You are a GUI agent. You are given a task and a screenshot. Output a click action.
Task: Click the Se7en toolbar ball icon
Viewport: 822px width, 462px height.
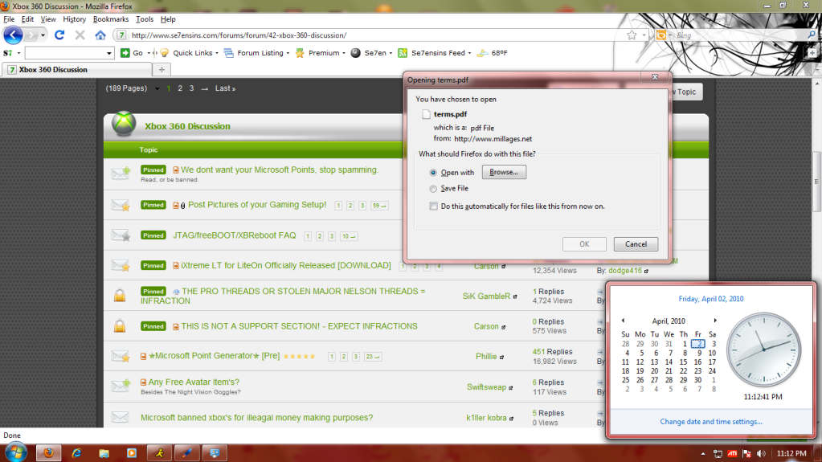[x=355, y=53]
